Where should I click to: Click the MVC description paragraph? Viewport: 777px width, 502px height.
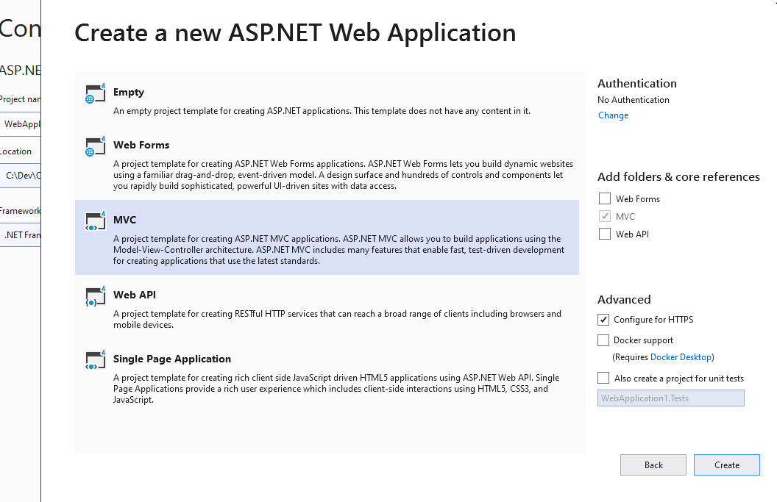[338, 249]
